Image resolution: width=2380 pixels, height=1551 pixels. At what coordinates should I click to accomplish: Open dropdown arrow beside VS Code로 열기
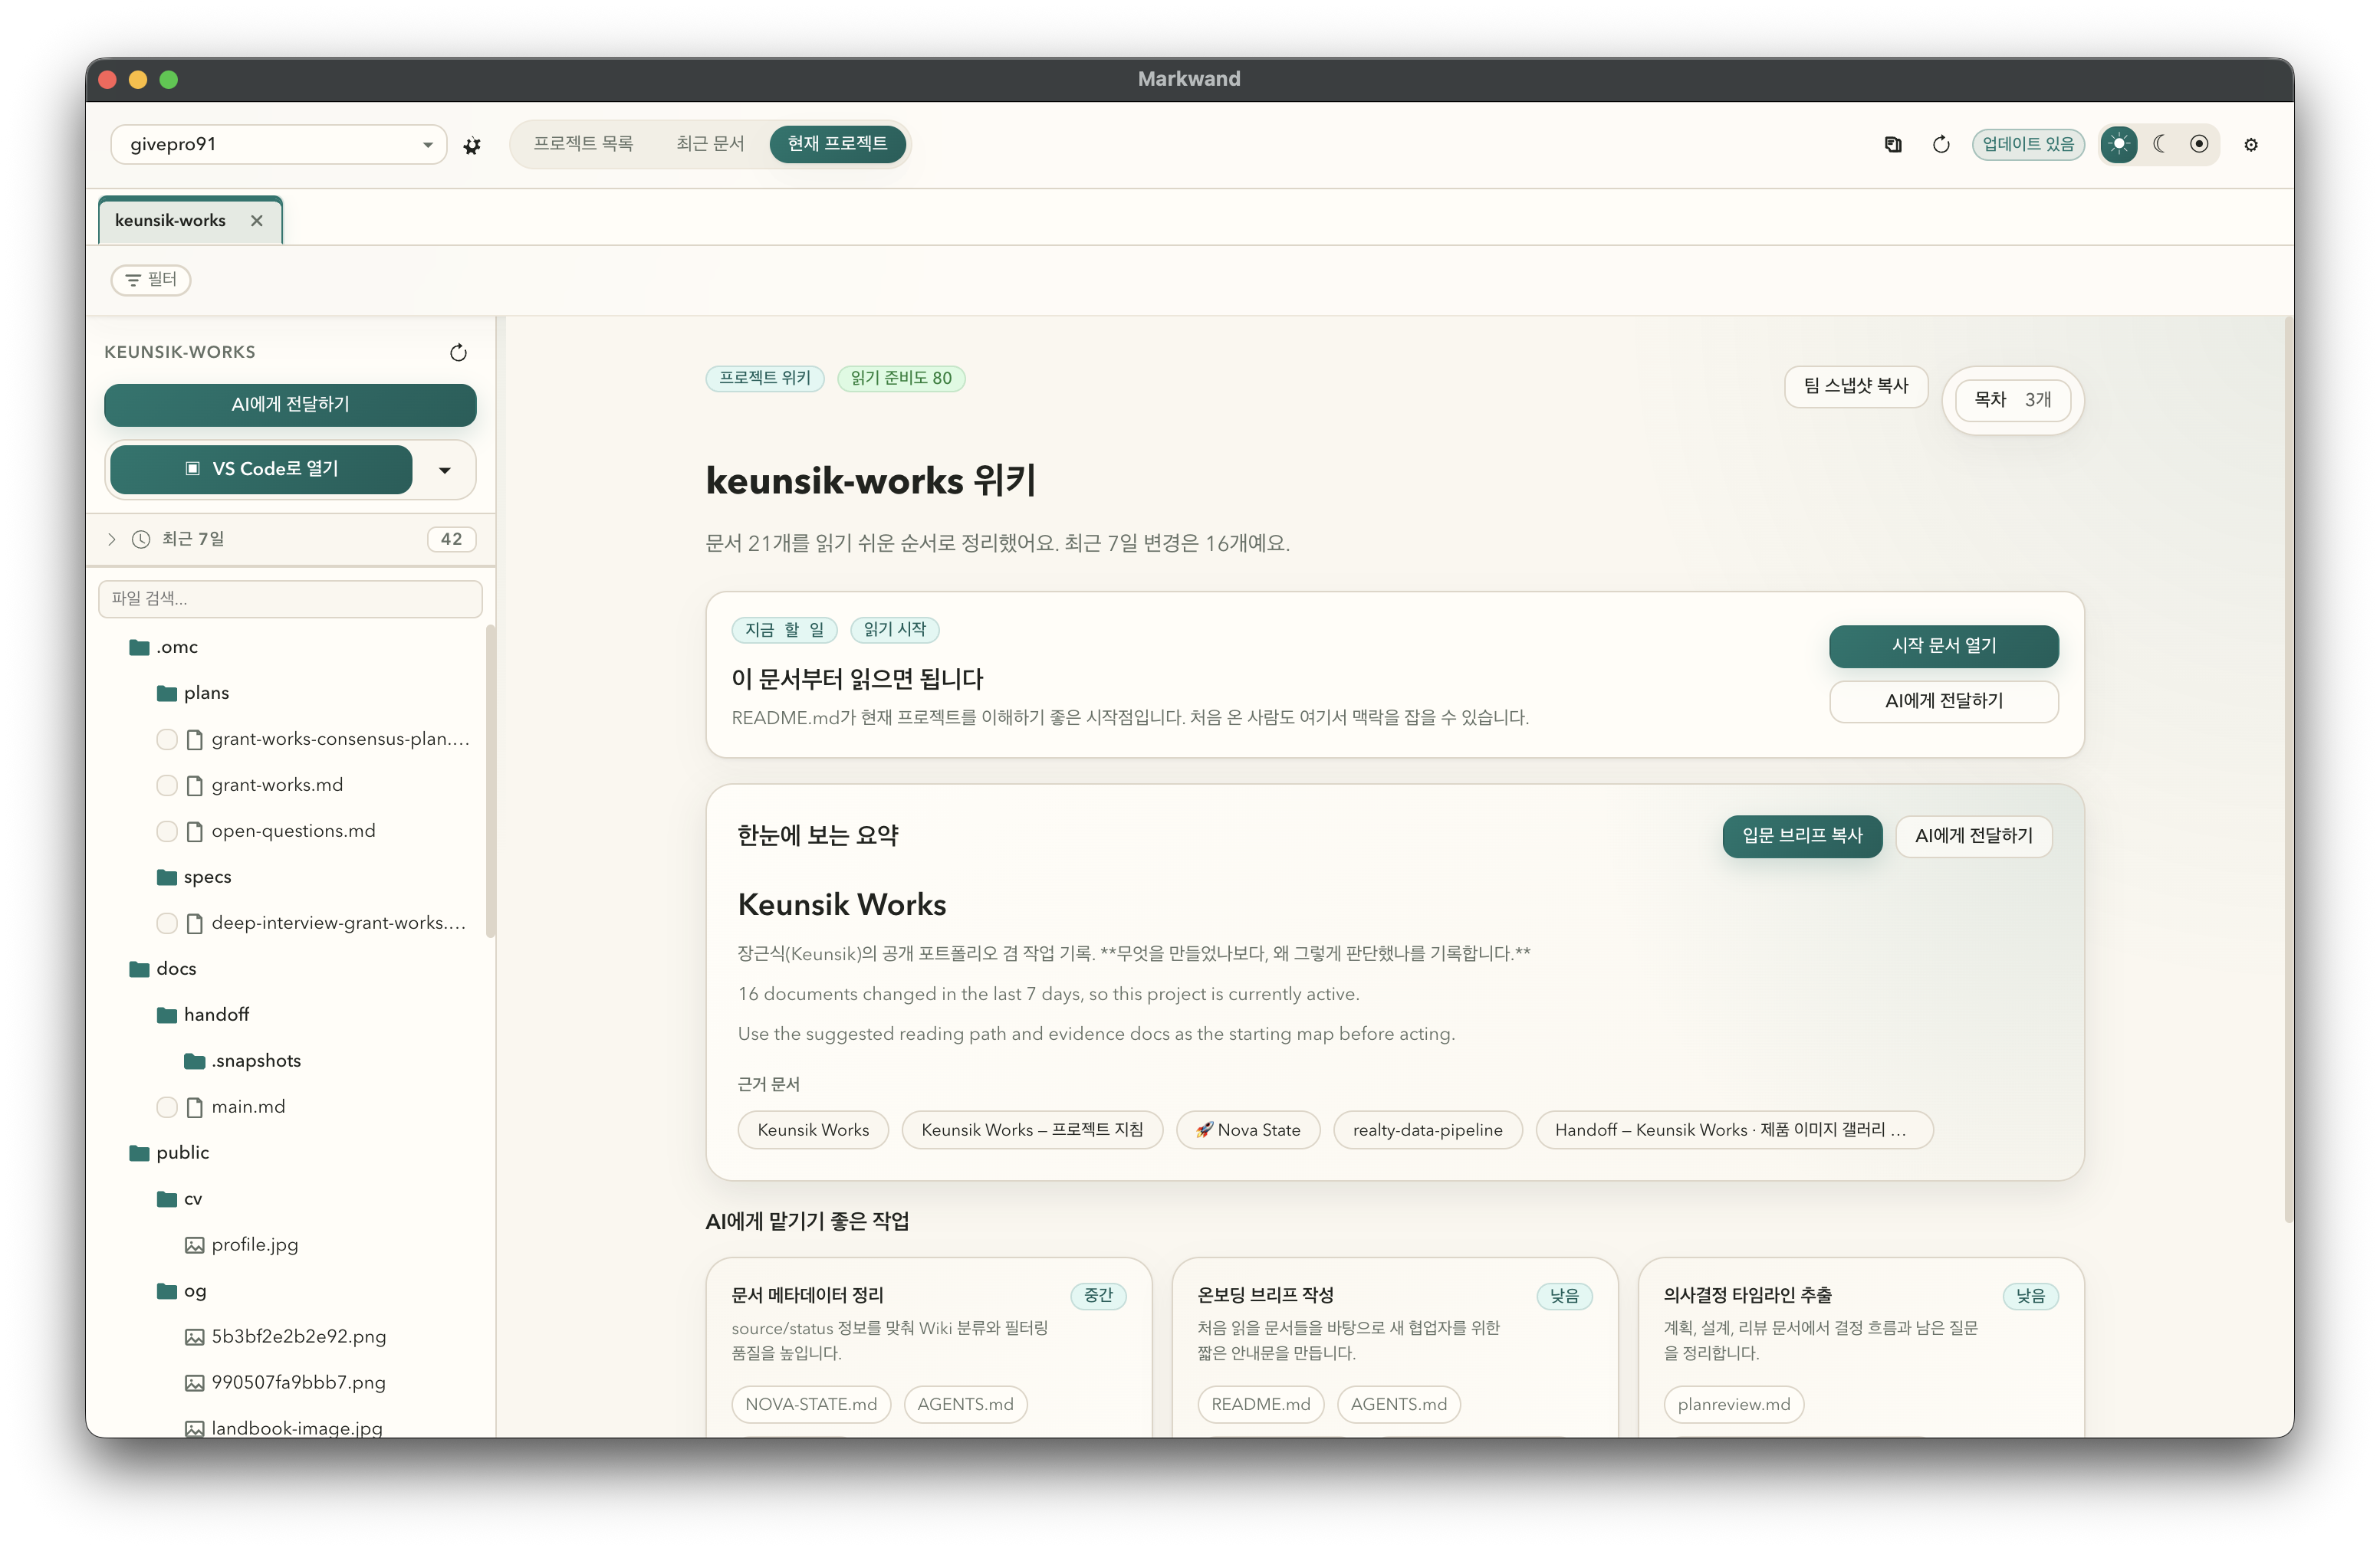pyautogui.click(x=445, y=470)
